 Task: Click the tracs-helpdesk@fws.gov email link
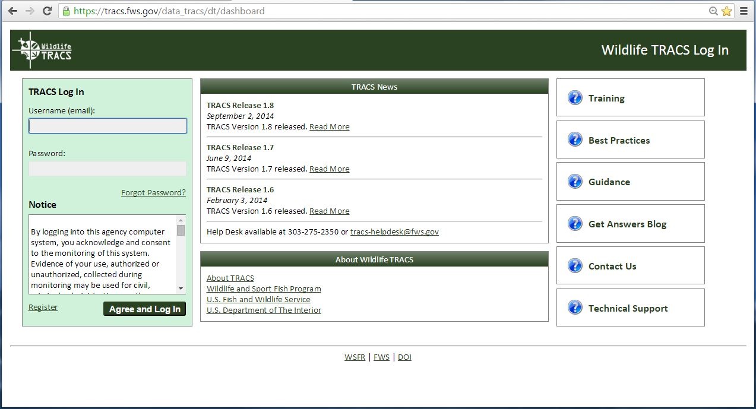coord(394,232)
